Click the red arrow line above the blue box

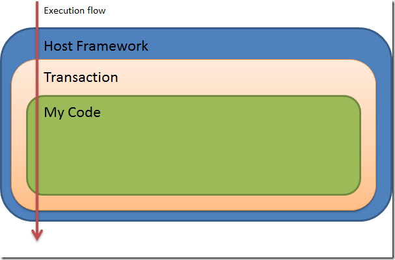coord(37,14)
